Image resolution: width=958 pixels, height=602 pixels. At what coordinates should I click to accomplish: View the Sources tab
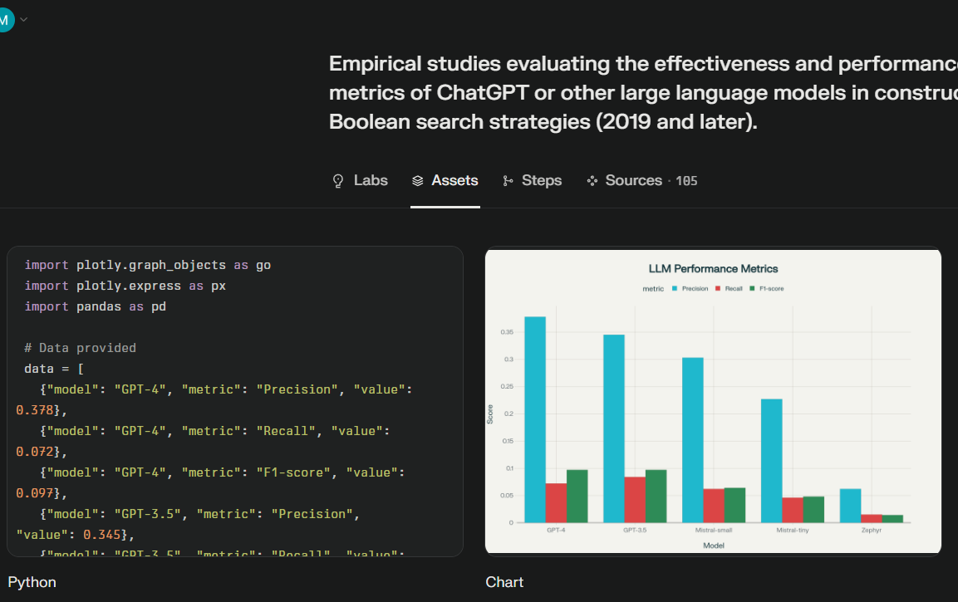pyautogui.click(x=641, y=181)
